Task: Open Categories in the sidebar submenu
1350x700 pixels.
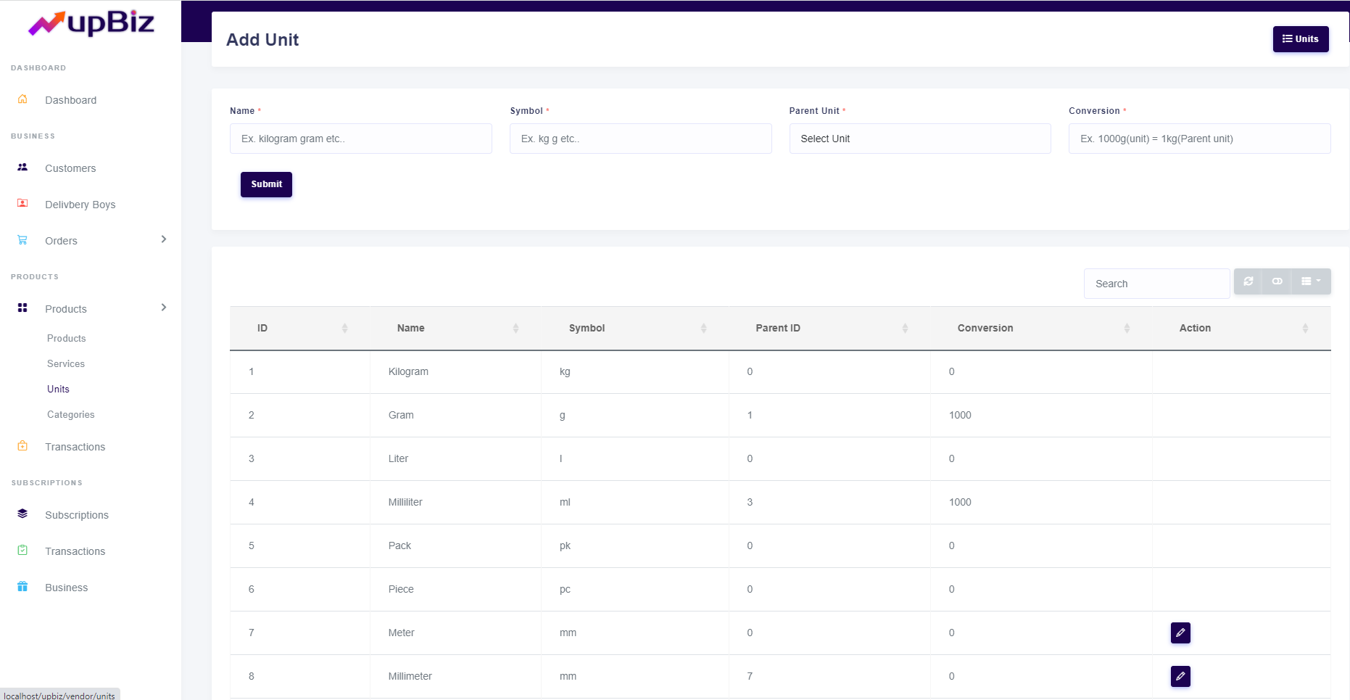Action: 70,414
